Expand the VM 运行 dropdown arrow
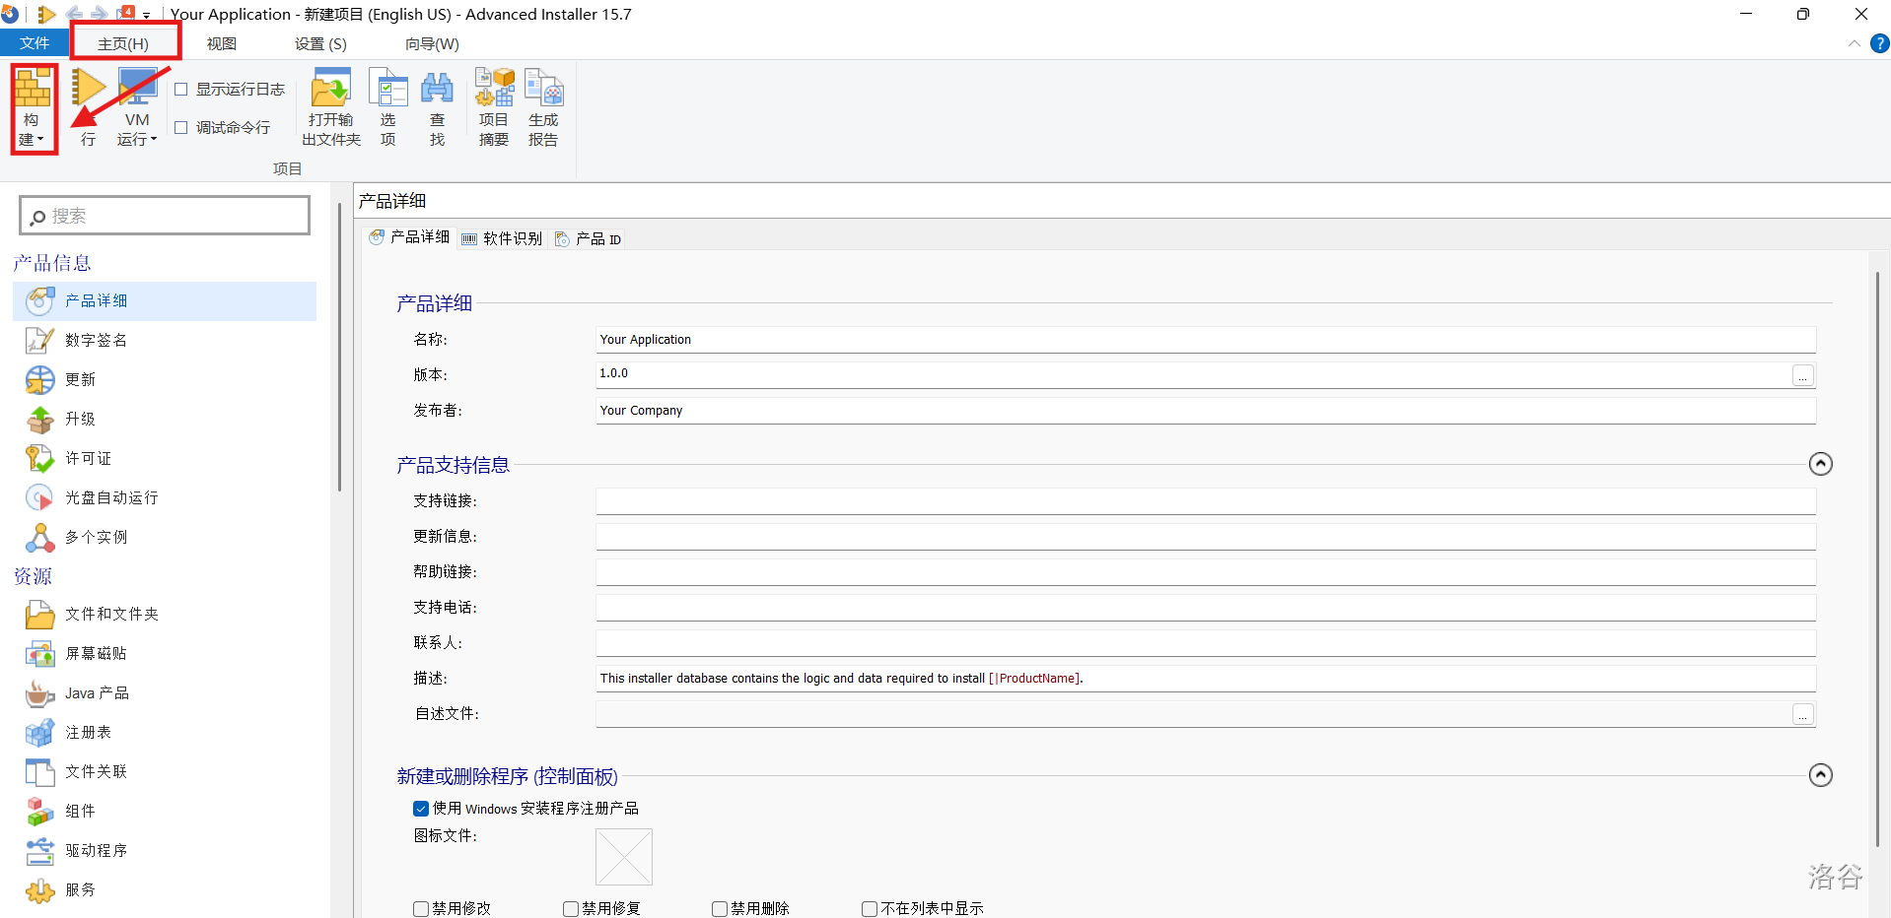 [x=154, y=140]
